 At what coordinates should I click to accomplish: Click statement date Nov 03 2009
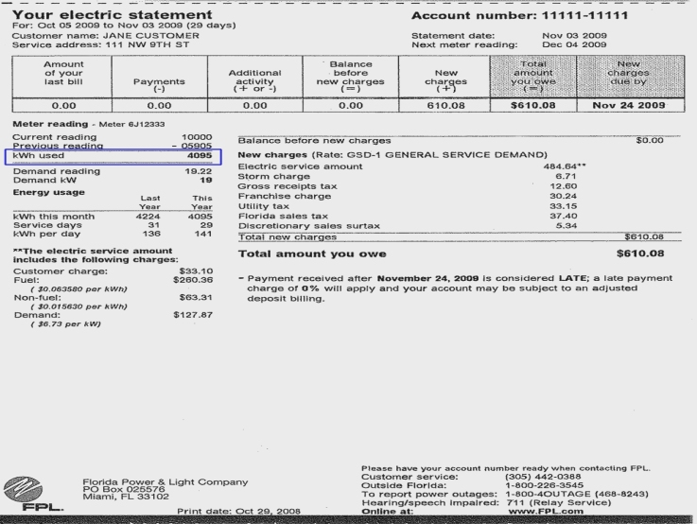574,36
